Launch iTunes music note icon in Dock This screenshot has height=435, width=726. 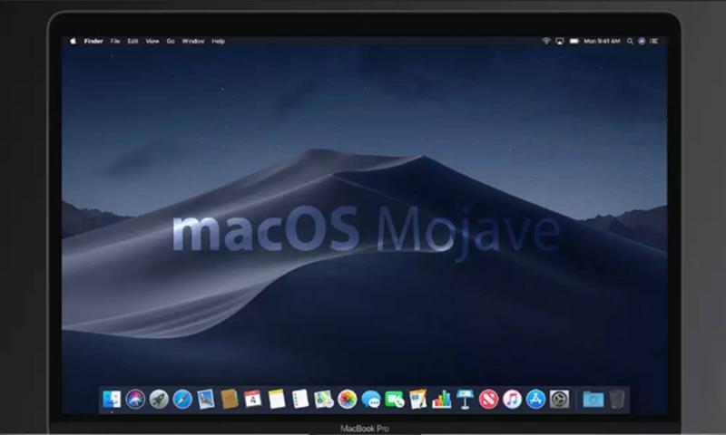click(x=512, y=400)
